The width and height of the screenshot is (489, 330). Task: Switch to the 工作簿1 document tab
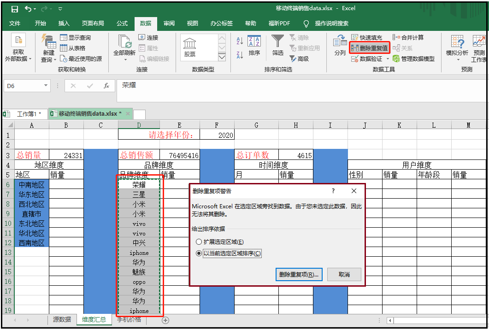click(x=25, y=114)
